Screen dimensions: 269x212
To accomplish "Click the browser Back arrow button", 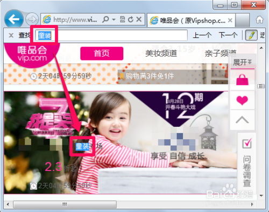I will (13, 19).
